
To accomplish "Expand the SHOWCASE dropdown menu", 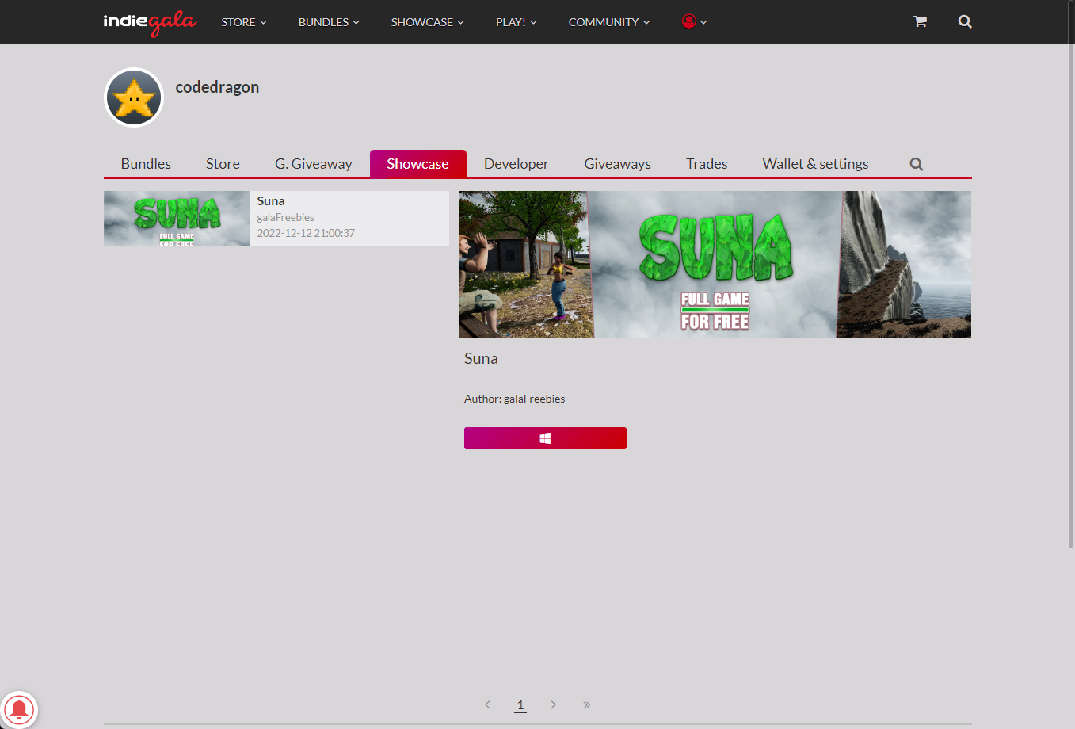I will click(428, 22).
